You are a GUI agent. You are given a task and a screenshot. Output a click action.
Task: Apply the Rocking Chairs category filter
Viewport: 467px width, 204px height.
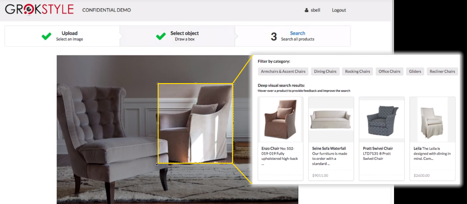[358, 71]
